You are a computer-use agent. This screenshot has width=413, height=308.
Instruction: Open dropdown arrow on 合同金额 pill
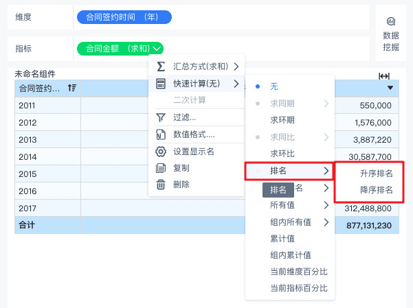tap(158, 48)
